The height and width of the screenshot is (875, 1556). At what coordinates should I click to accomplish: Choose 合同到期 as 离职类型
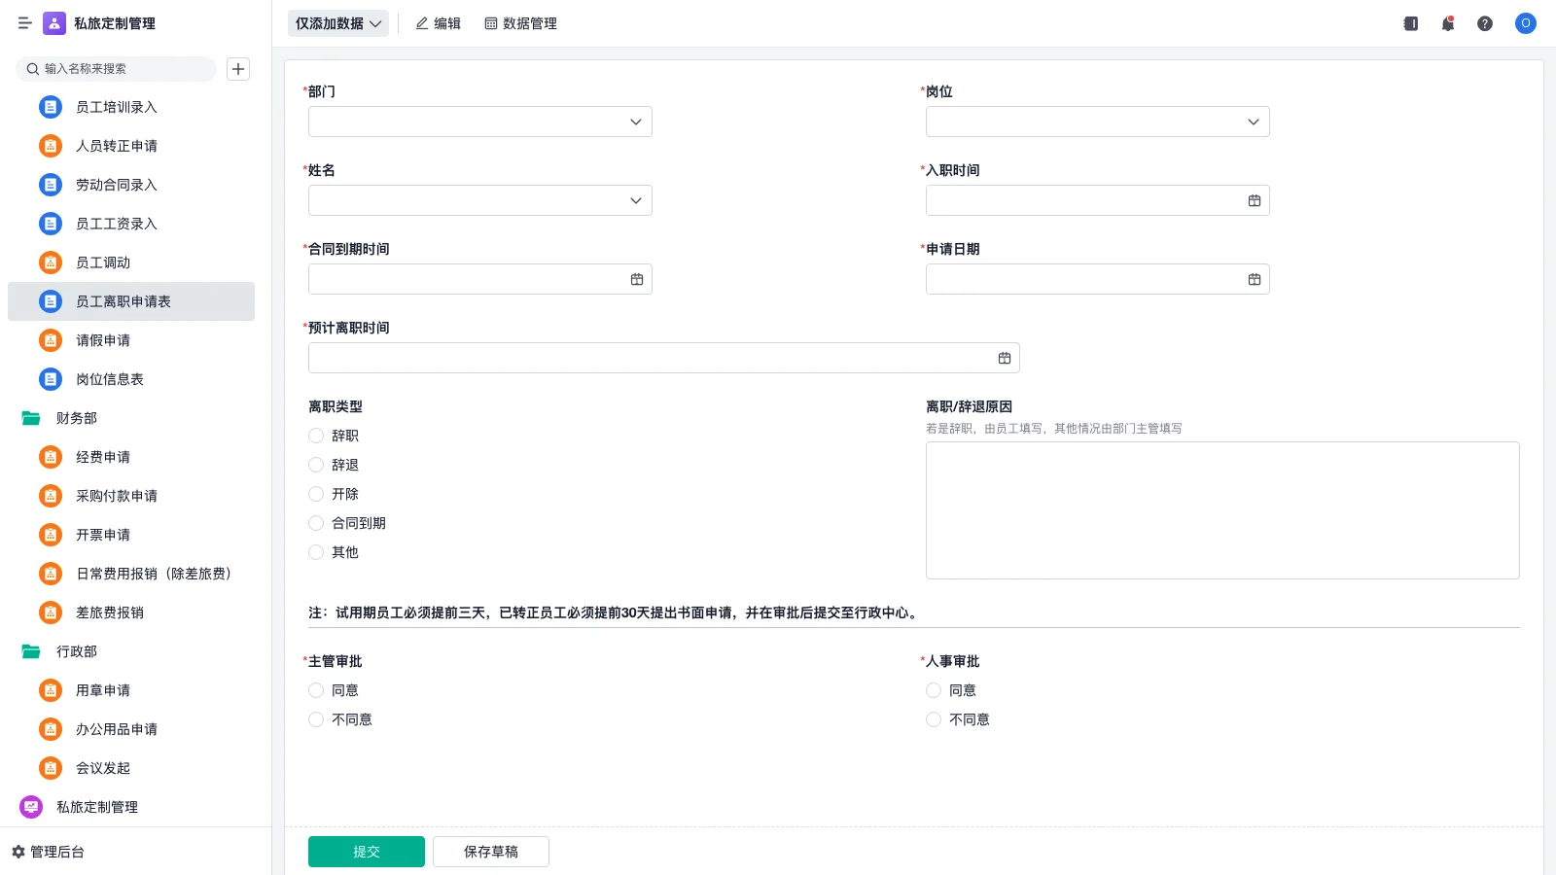pos(316,523)
